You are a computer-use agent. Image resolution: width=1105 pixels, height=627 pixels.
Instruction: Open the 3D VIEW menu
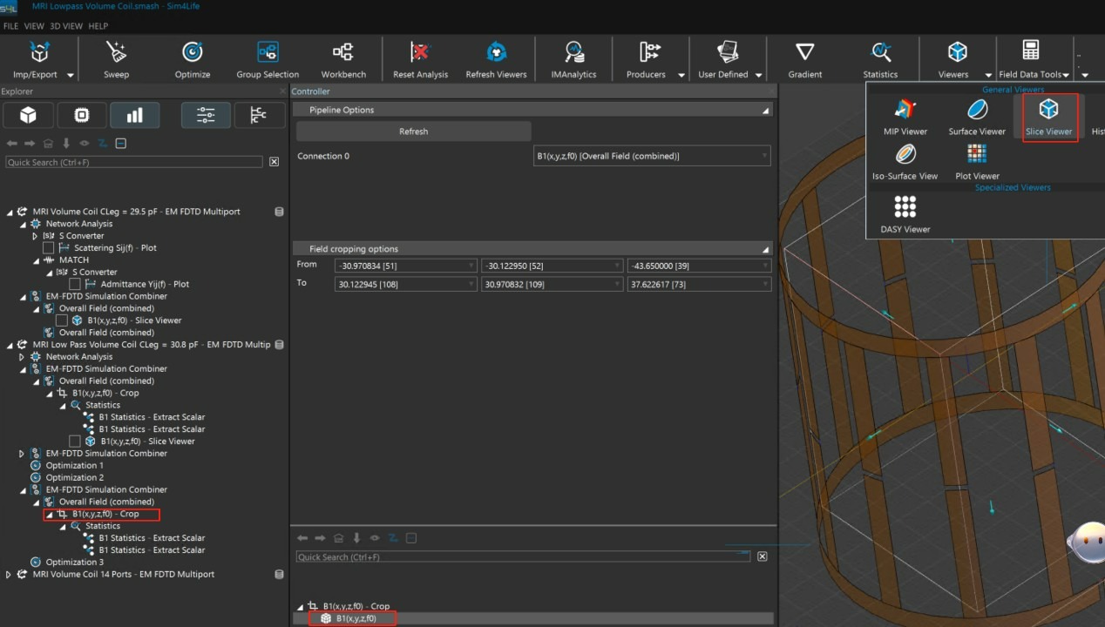click(67, 26)
